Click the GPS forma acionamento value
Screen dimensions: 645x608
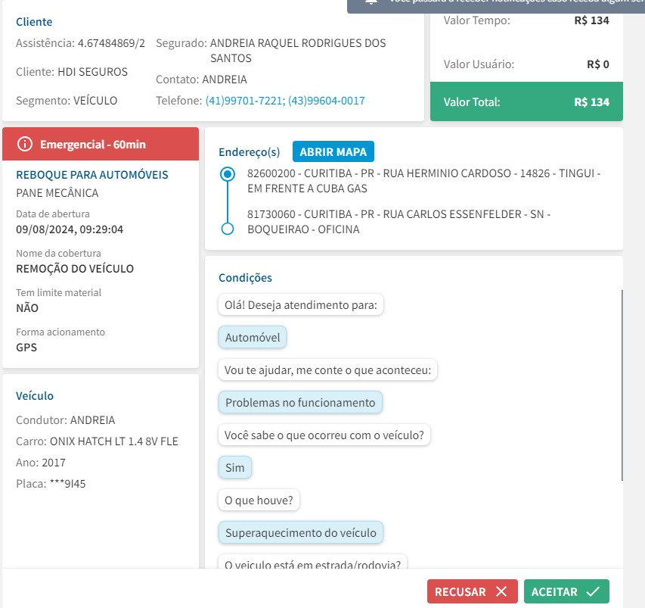(x=26, y=348)
